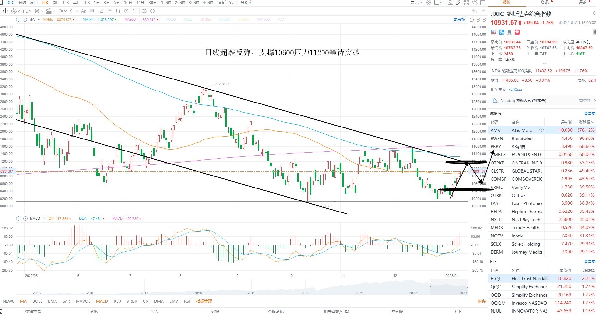
Task: Select the text annotation Aa tool
Action: coord(83,11)
